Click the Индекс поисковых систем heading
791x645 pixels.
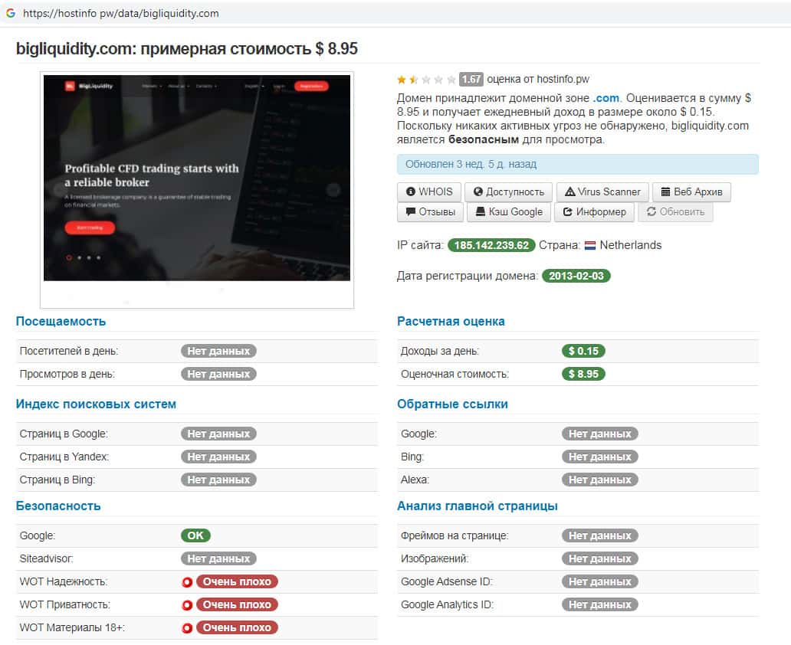pyautogui.click(x=96, y=404)
